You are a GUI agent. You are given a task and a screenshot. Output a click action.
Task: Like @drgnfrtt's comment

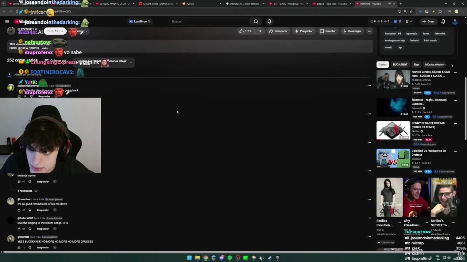point(19,247)
